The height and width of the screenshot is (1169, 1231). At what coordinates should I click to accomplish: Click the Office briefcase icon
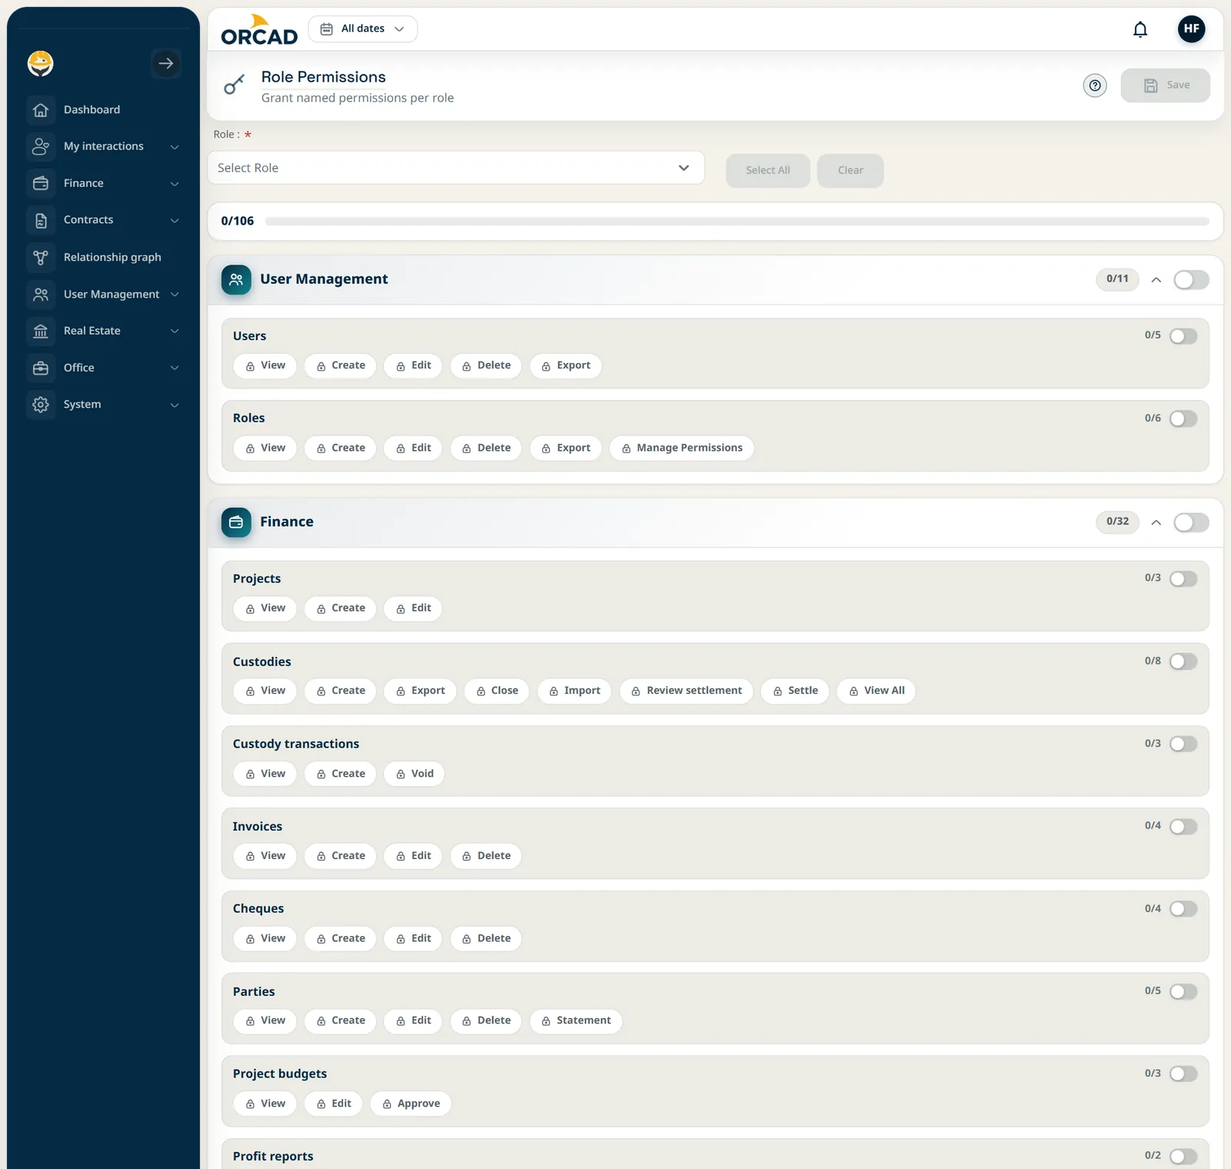point(41,368)
